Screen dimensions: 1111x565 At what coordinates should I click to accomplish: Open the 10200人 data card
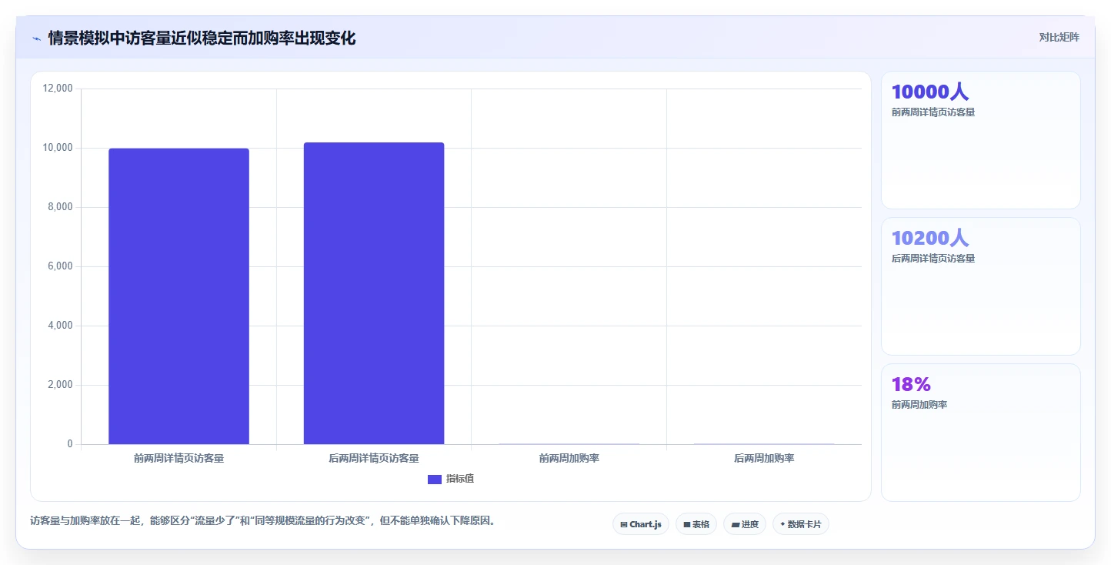point(981,286)
